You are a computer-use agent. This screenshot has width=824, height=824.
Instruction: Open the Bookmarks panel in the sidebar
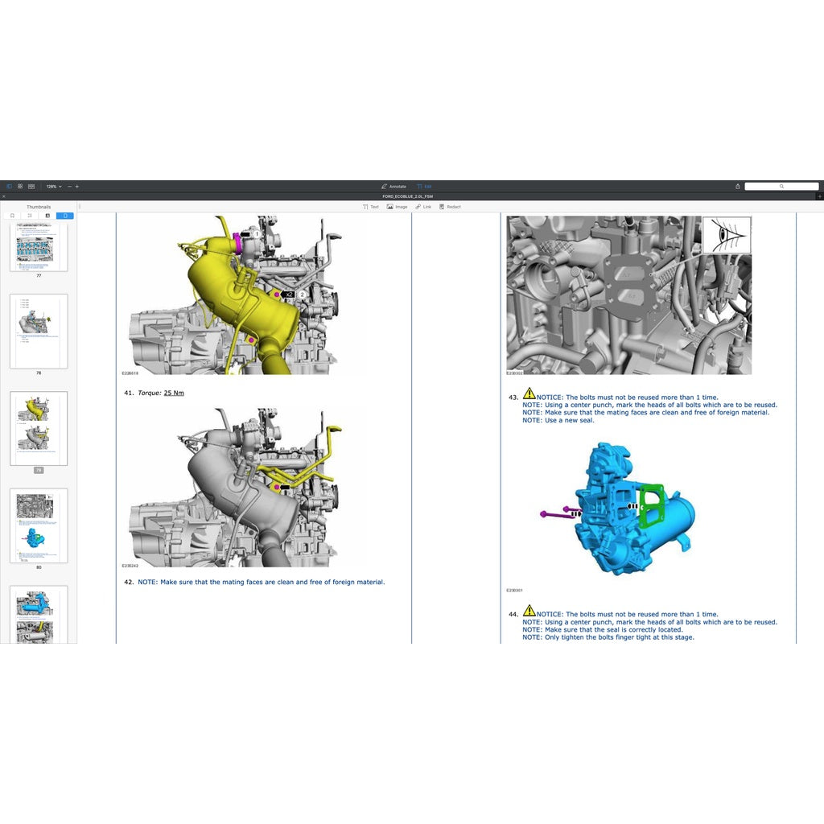click(x=12, y=216)
